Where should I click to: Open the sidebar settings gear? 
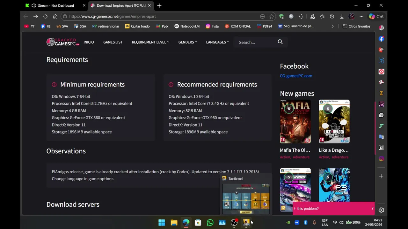[381, 210]
